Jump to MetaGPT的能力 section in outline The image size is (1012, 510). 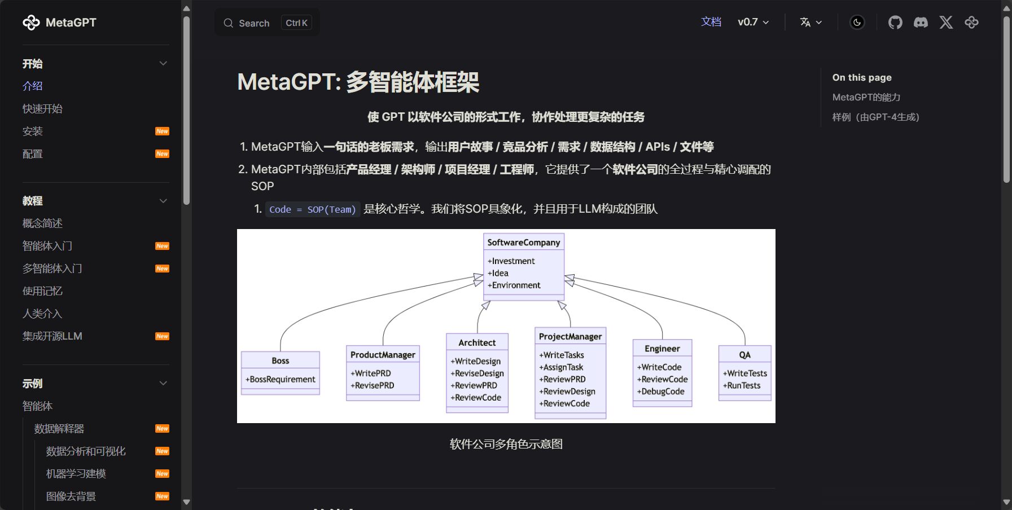click(x=866, y=97)
